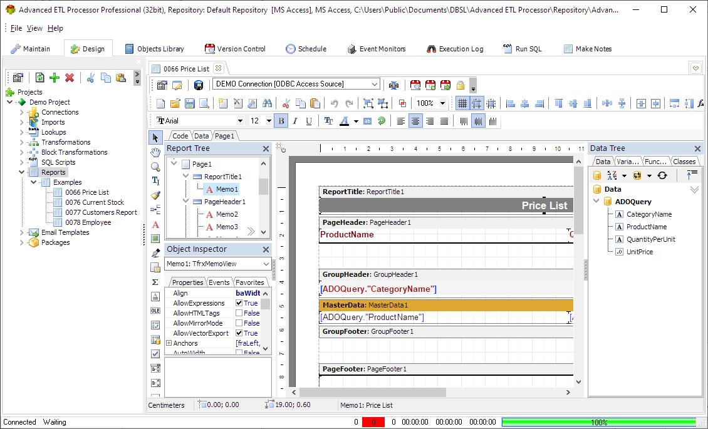Image resolution: width=708 pixels, height=429 pixels.
Task: Click the Undo arrow icon
Action: point(334,103)
